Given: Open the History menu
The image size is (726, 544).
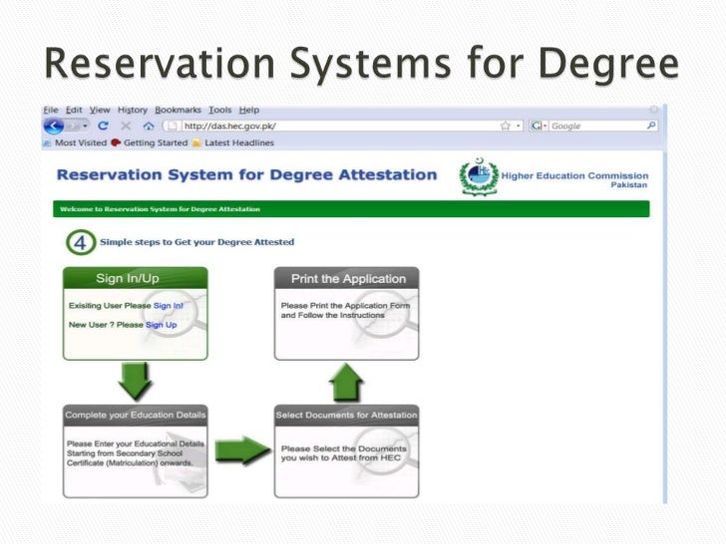Looking at the screenshot, I should [132, 110].
